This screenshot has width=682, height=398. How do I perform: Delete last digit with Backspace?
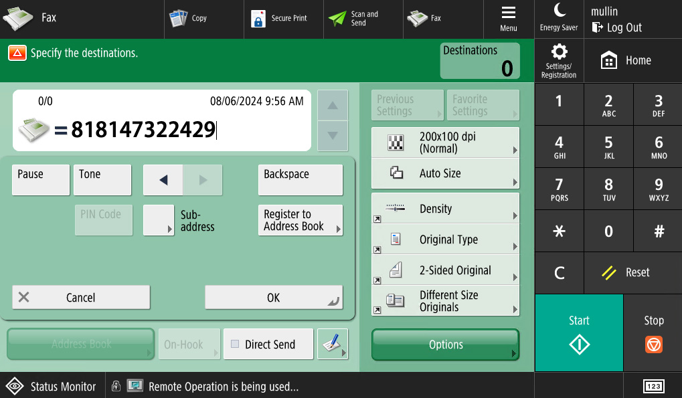pyautogui.click(x=301, y=180)
